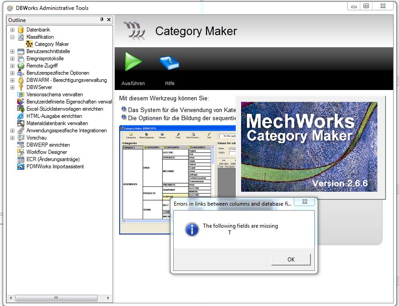Image resolution: width=399 pixels, height=306 pixels.
Task: Click the blue info icon in dialog
Action: point(192,229)
